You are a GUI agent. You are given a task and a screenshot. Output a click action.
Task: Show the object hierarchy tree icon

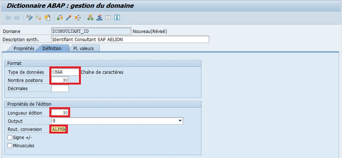(x=90, y=17)
